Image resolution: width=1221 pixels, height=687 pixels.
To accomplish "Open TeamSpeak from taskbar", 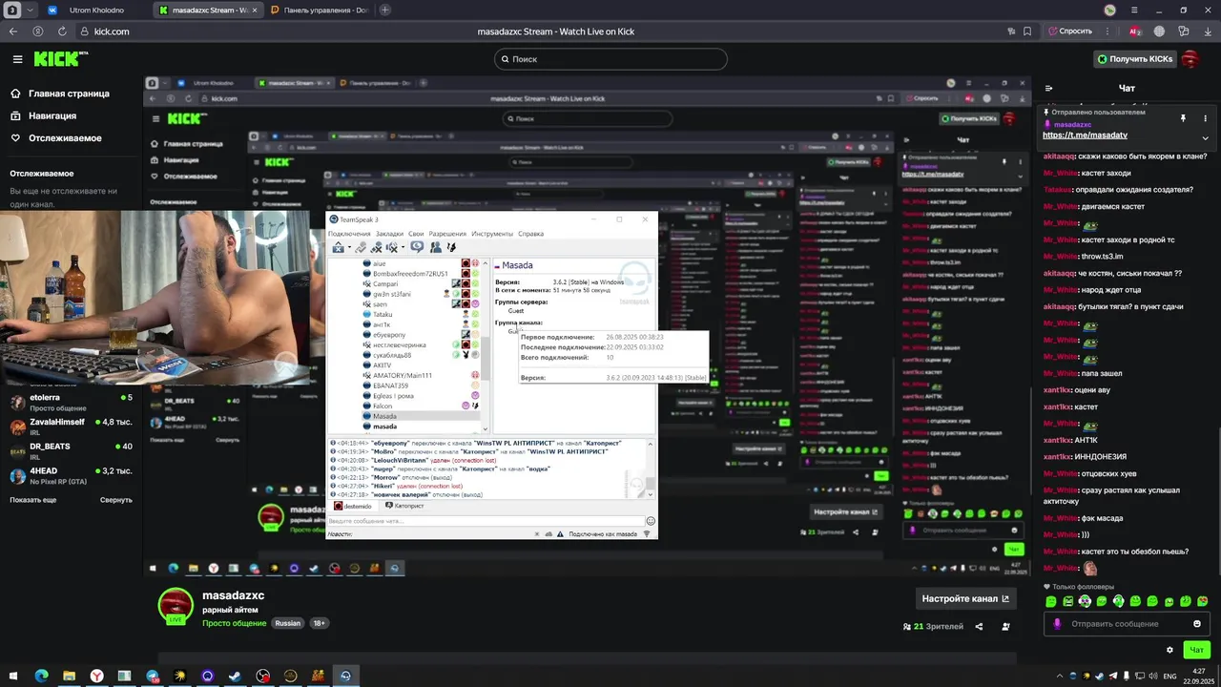I will [345, 676].
